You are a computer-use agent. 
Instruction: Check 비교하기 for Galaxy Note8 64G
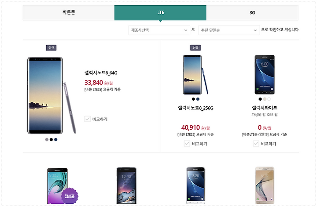pyautogui.click(x=87, y=119)
